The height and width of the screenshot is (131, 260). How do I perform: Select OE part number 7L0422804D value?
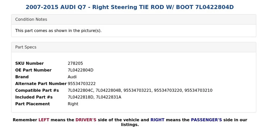81,70
